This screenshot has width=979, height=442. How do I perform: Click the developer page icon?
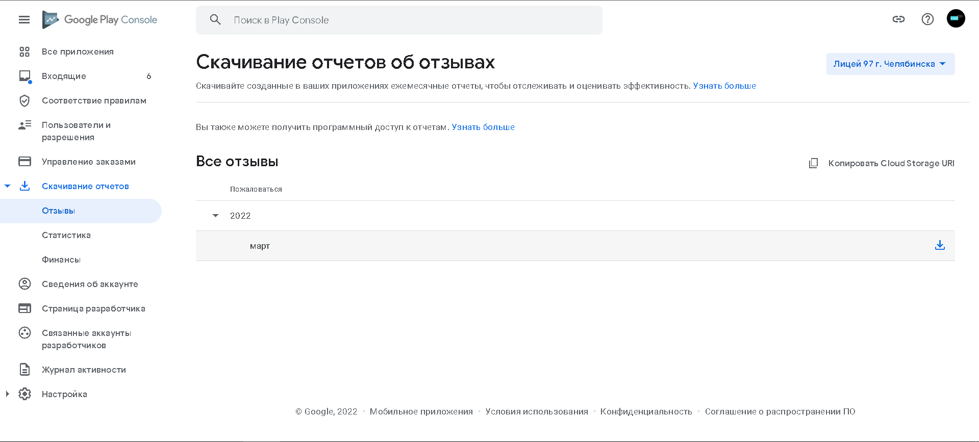[24, 308]
